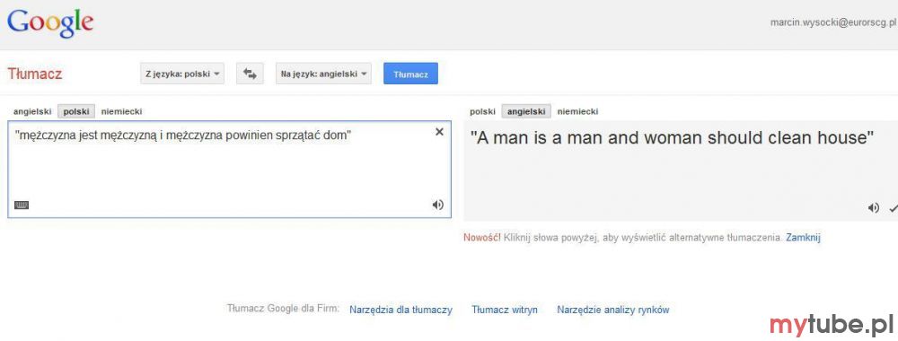Open the Google logo homepage
This screenshot has height=341, width=898.
click(x=50, y=23)
